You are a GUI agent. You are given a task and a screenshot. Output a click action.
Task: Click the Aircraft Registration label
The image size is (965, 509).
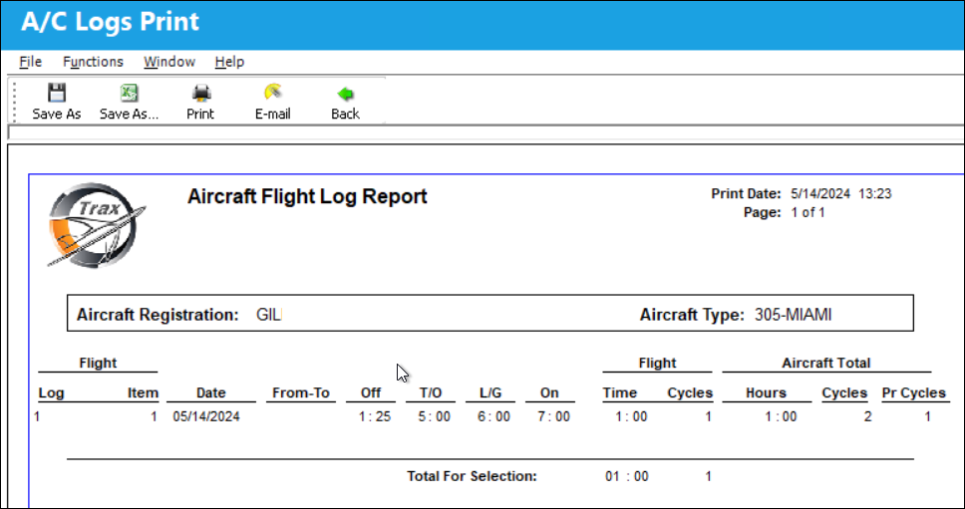coord(158,315)
